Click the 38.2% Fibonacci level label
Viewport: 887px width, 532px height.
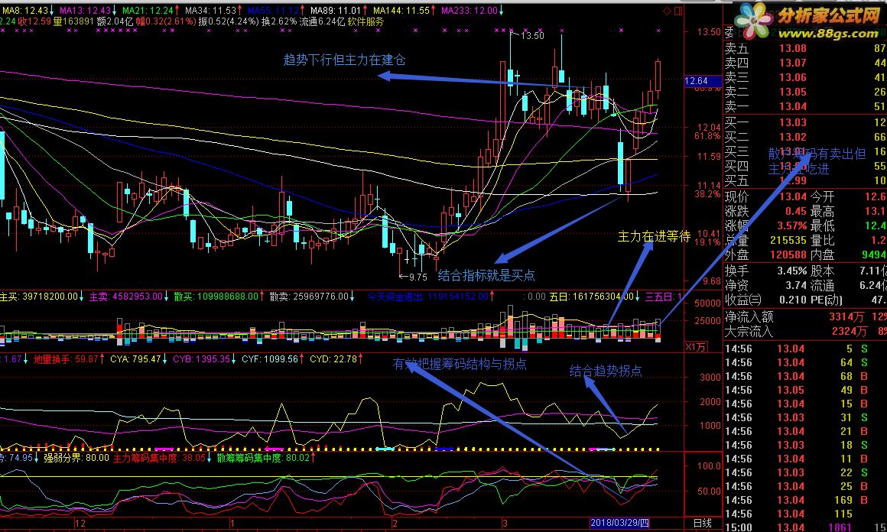(x=707, y=194)
